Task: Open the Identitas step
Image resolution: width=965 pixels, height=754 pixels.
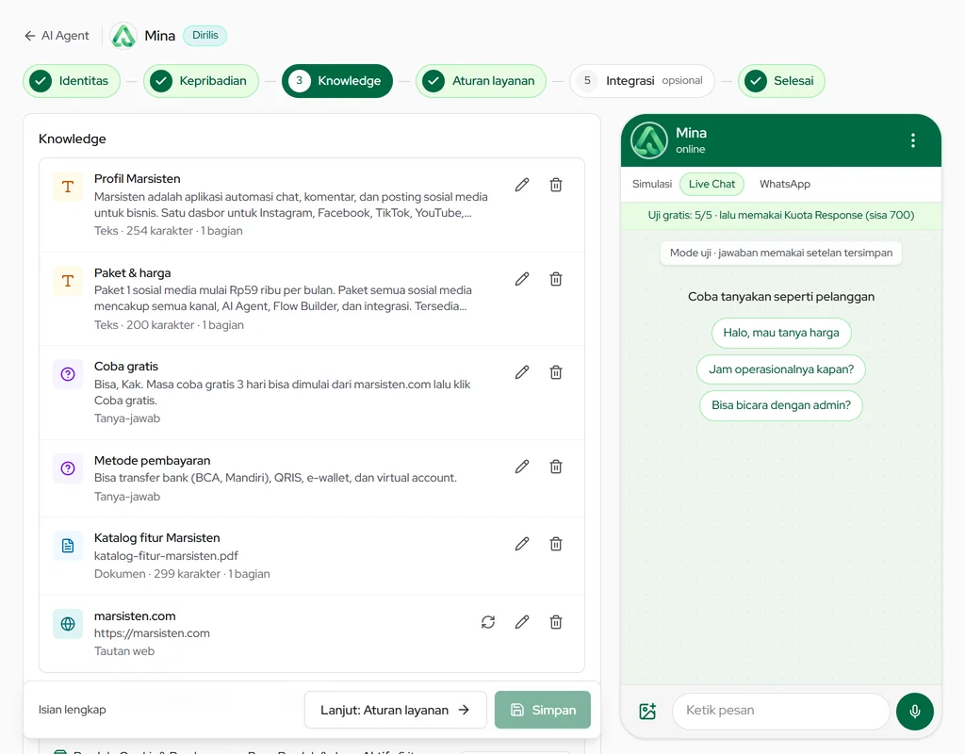Action: pyautogui.click(x=72, y=81)
